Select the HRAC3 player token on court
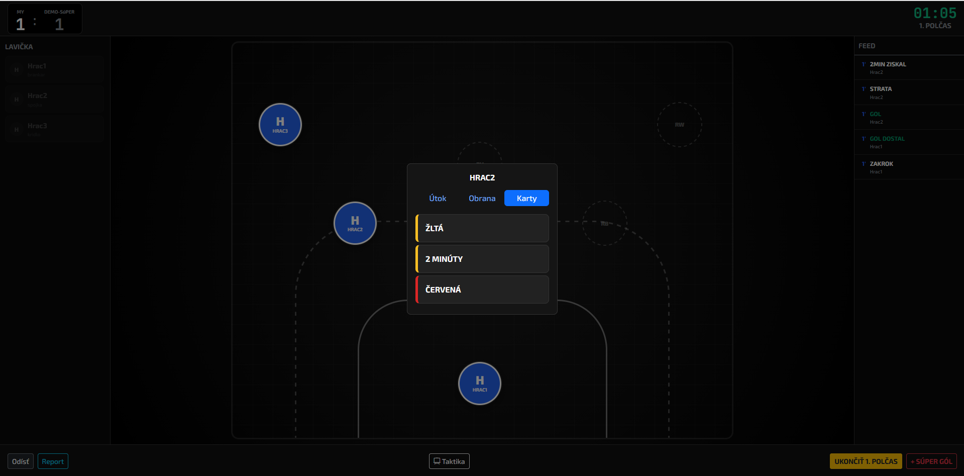Image resolution: width=964 pixels, height=476 pixels. (280, 125)
